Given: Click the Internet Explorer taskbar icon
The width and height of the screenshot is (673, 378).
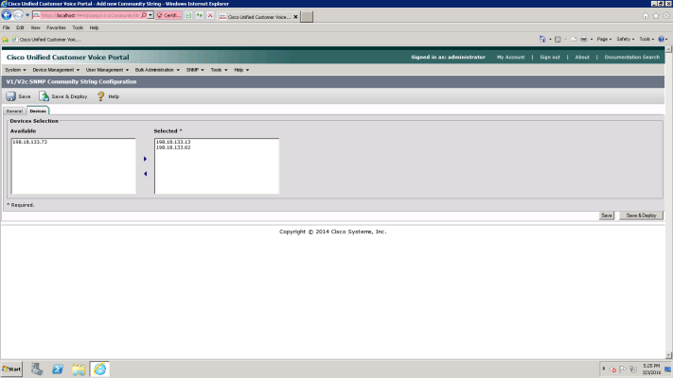Looking at the screenshot, I should (x=99, y=369).
